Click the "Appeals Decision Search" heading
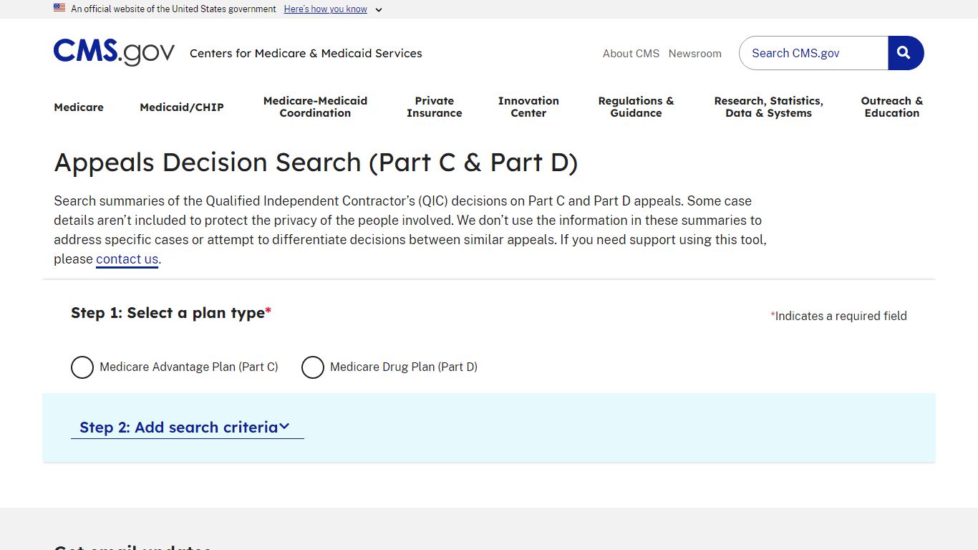 pyautogui.click(x=316, y=163)
